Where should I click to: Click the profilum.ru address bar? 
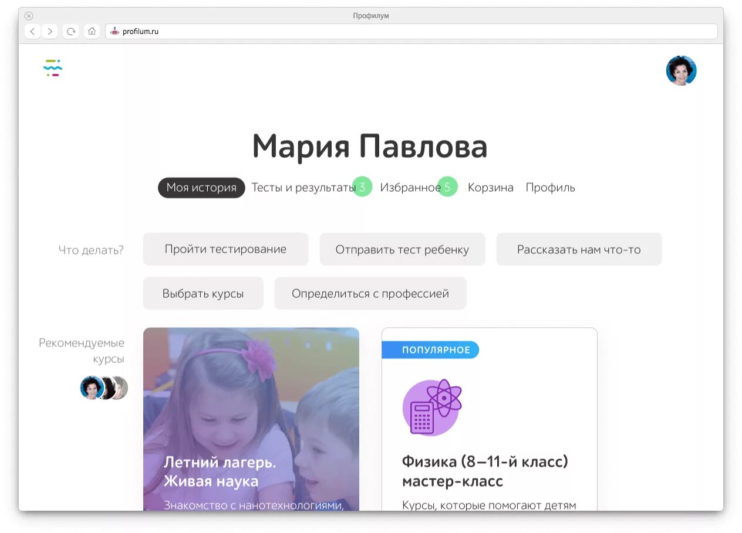click(x=411, y=32)
